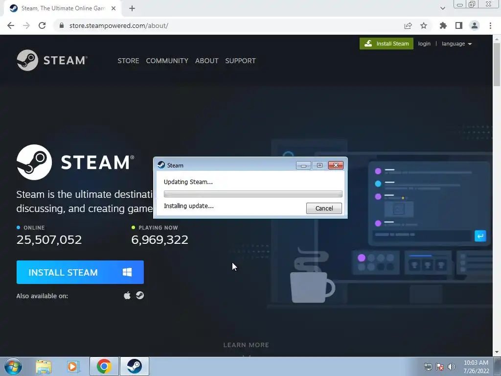The height and width of the screenshot is (376, 501).
Task: Click the scrollbar down arrow
Action: click(x=497, y=352)
